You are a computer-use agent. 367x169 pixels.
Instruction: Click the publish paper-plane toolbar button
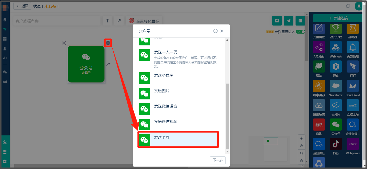[289, 21]
